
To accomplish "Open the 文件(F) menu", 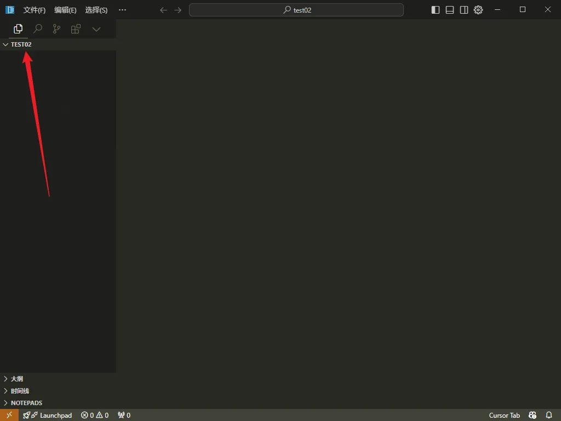I will (x=35, y=10).
